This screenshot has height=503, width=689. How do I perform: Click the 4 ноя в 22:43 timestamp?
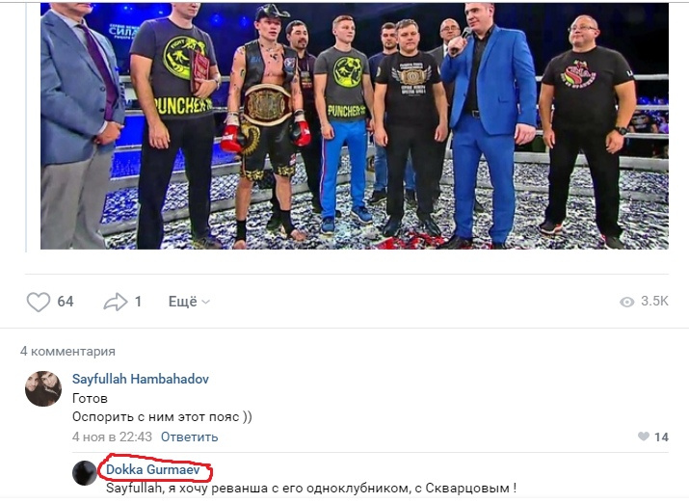tap(112, 437)
